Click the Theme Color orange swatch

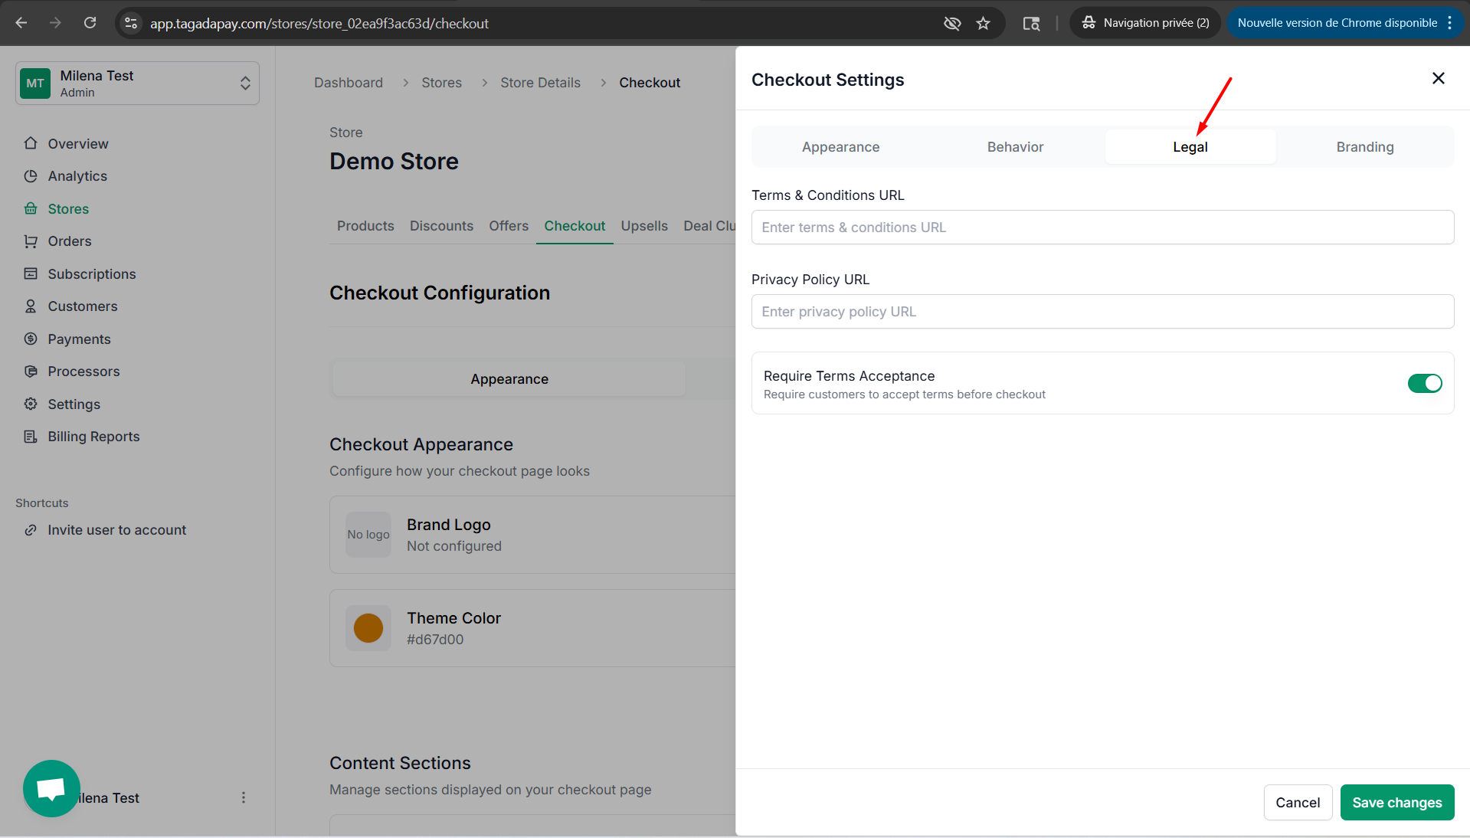(368, 628)
